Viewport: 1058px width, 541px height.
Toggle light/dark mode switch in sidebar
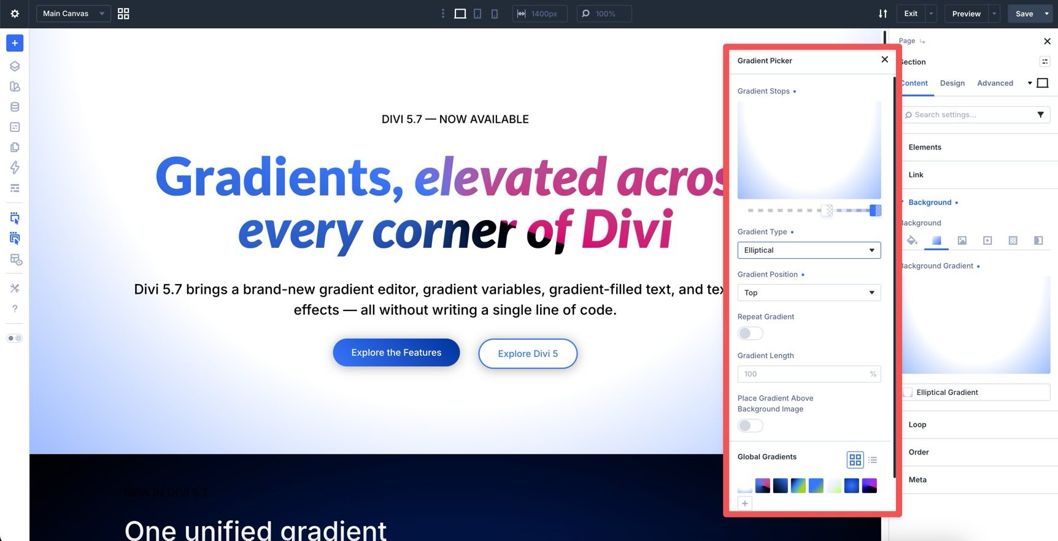pos(15,338)
